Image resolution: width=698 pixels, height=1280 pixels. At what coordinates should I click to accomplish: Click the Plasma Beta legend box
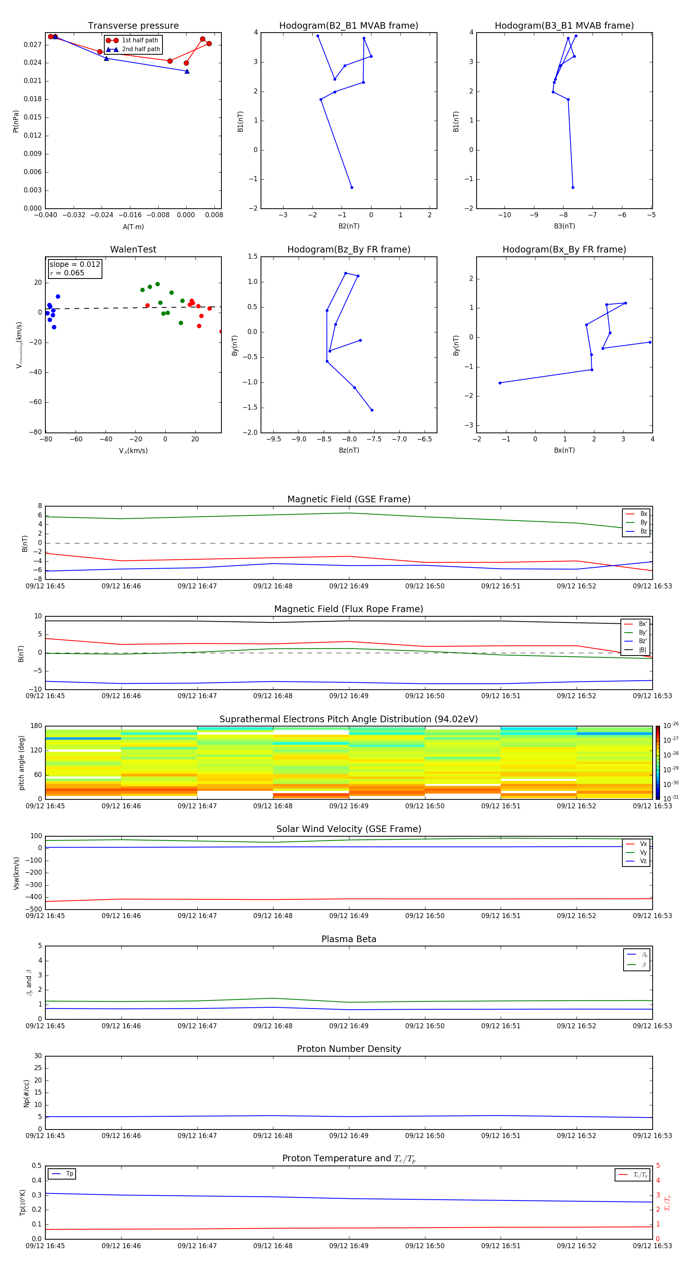pos(636,960)
